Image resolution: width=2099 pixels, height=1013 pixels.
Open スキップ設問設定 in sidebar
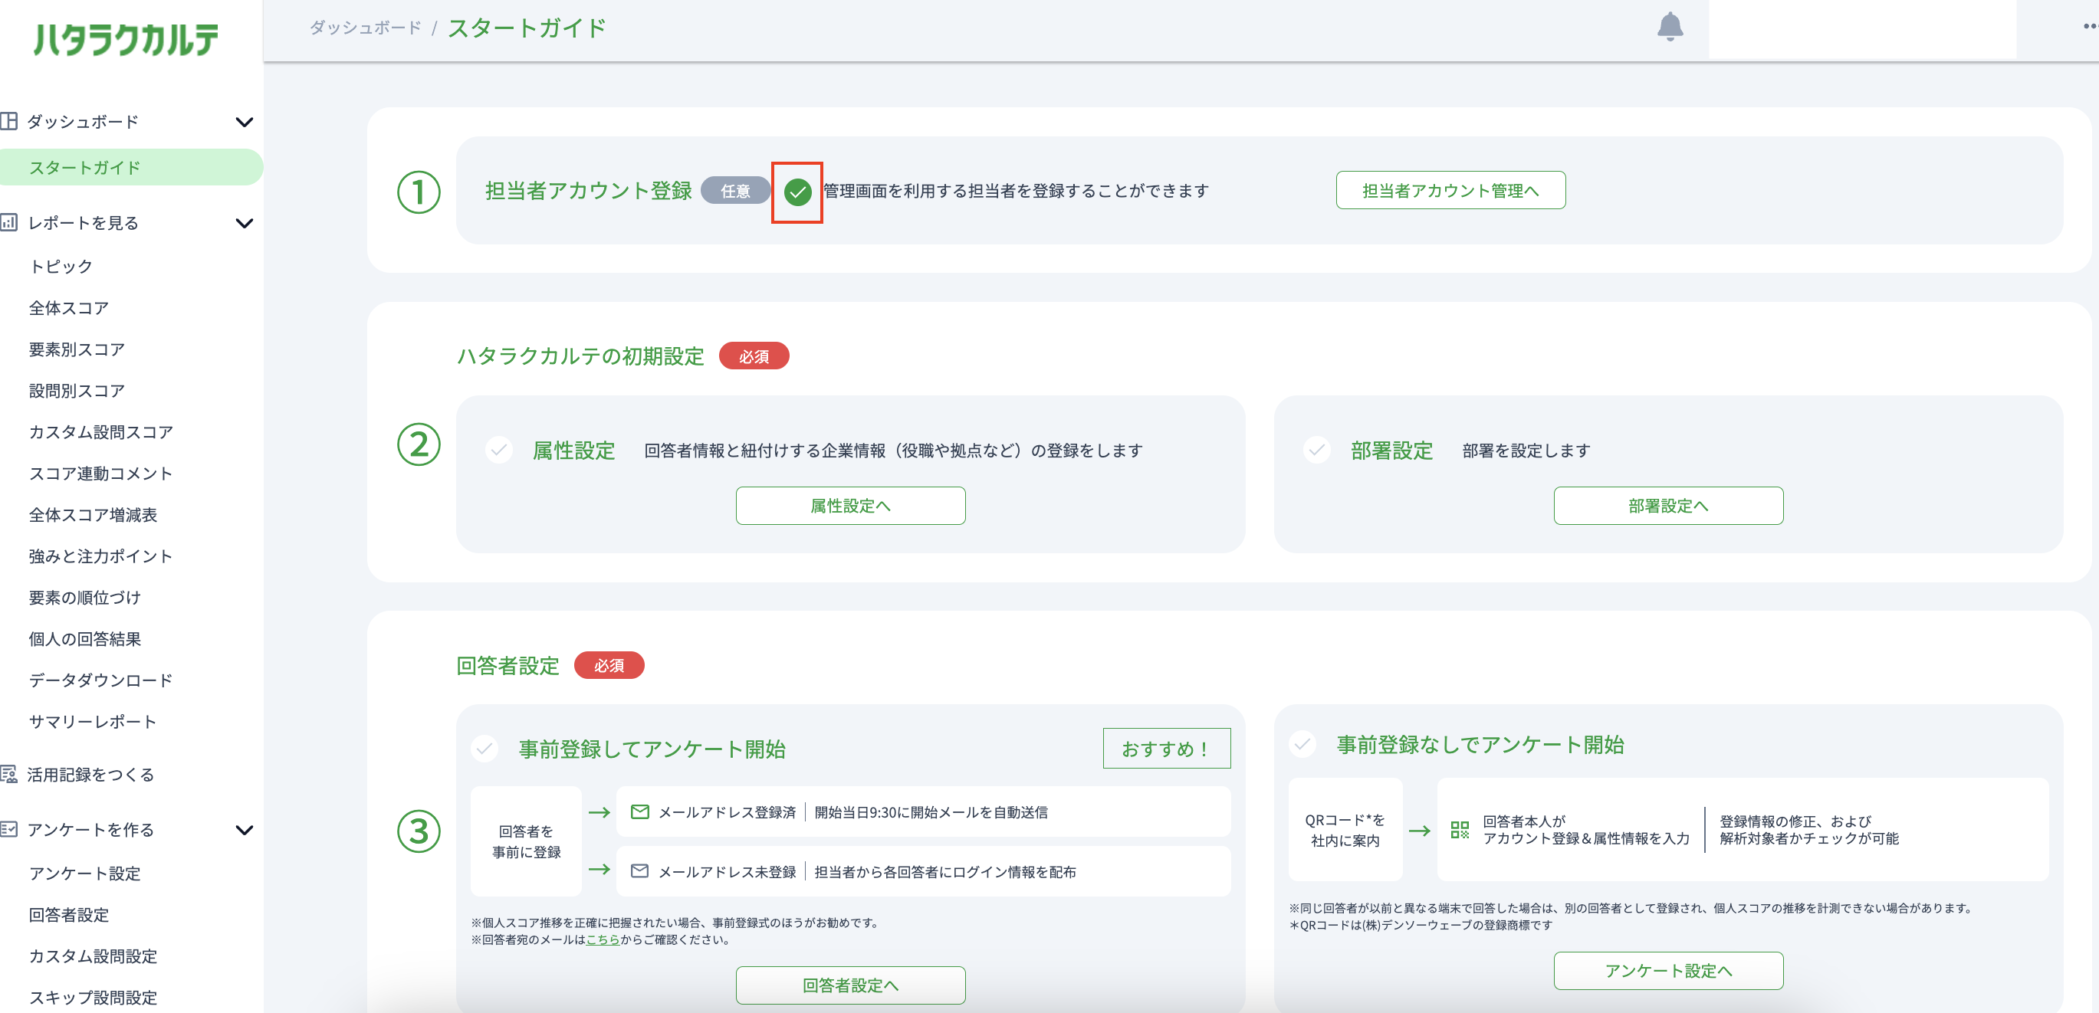tap(93, 998)
